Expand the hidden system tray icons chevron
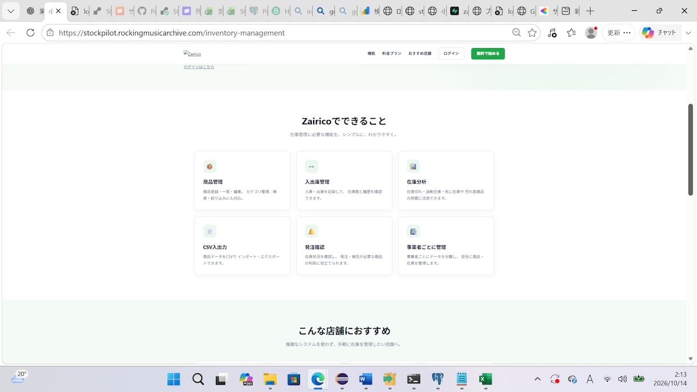The image size is (697, 392). click(x=537, y=379)
